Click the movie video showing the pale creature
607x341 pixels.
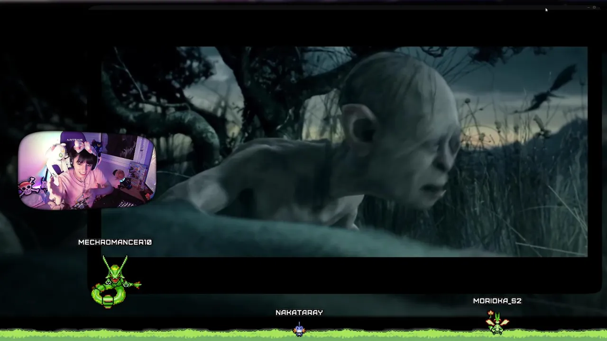tap(344, 152)
